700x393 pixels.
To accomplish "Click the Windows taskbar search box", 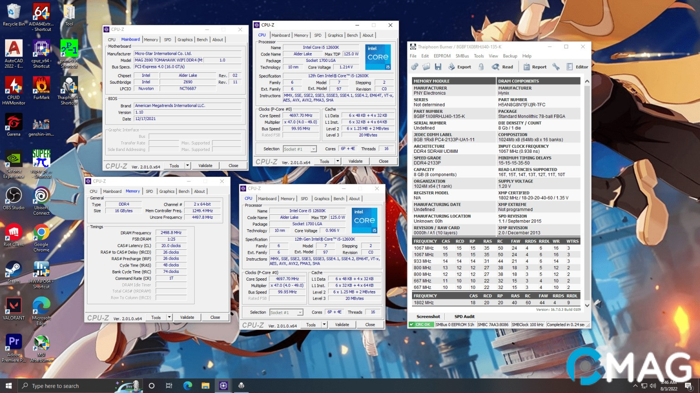I will coord(68,386).
